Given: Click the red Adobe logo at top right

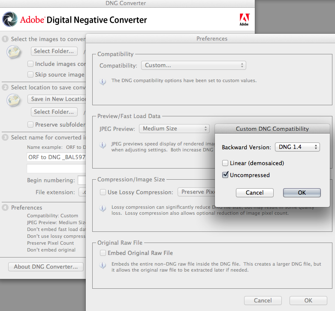Looking at the screenshot, I should click(244, 20).
